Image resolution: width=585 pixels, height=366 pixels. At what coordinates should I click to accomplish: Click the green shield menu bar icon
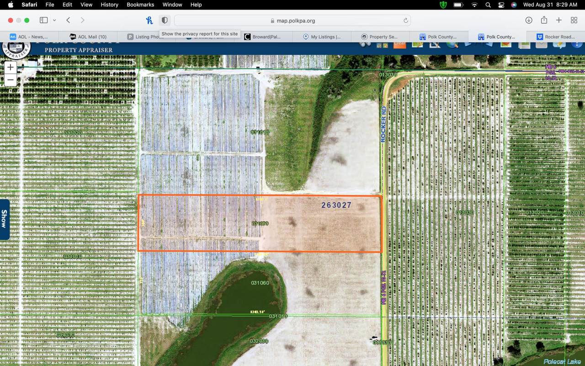pyautogui.click(x=442, y=5)
